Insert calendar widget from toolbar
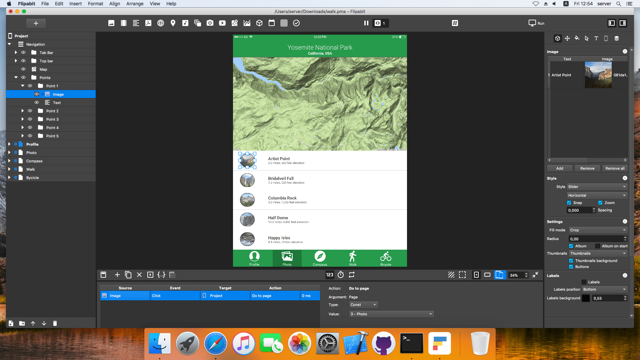The height and width of the screenshot is (360, 640). tap(272, 23)
